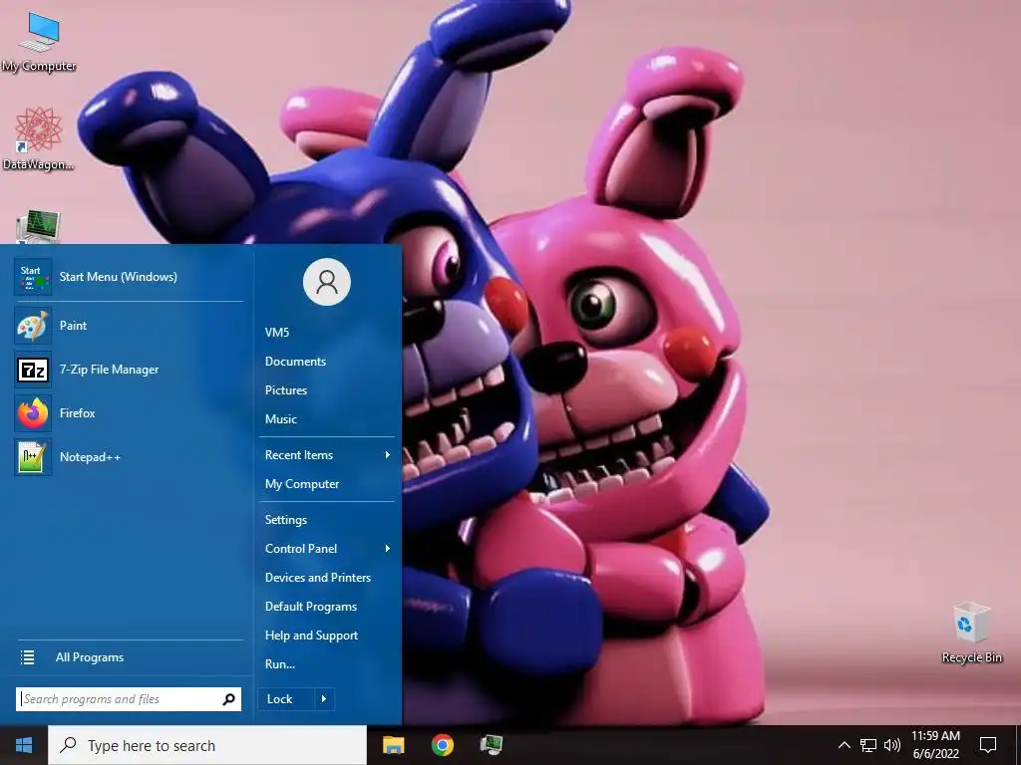Select the partly hidden monitor desktop icon

click(x=38, y=226)
